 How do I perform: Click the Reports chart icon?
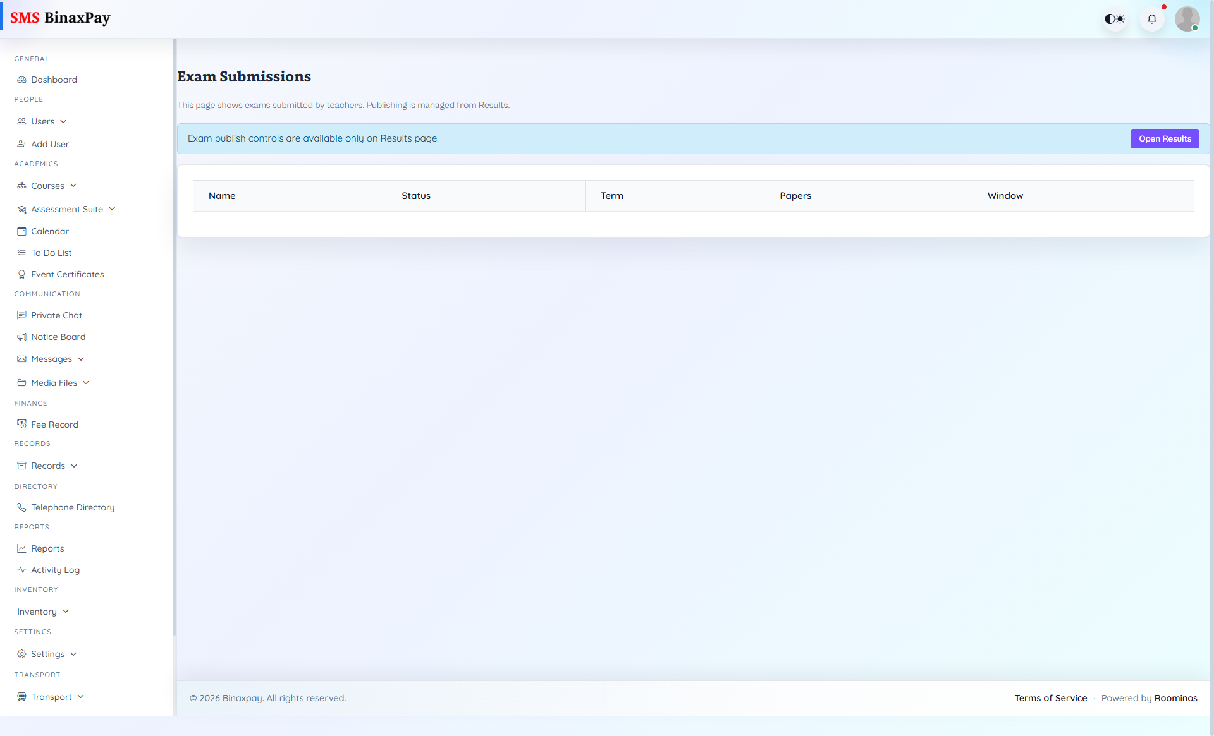(22, 548)
